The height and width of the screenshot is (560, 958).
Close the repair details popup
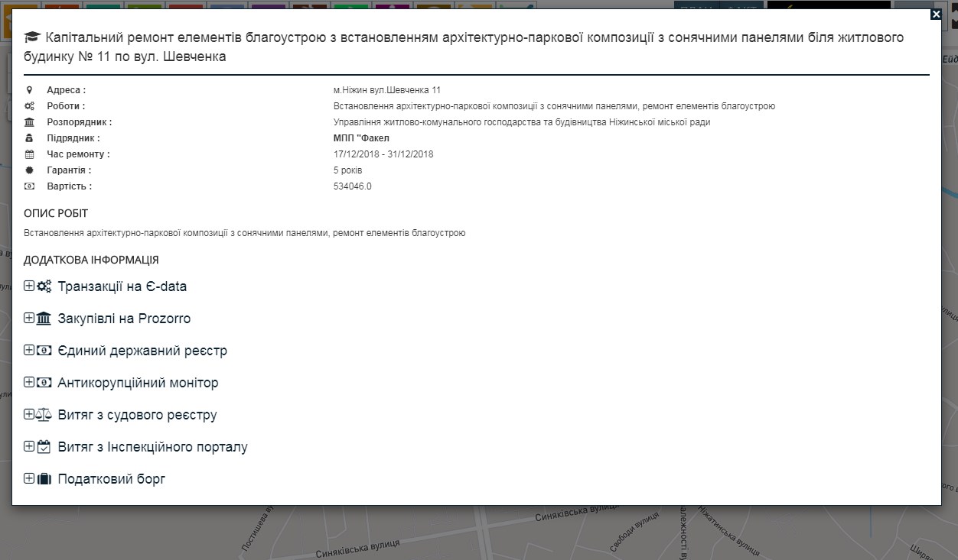click(x=935, y=14)
